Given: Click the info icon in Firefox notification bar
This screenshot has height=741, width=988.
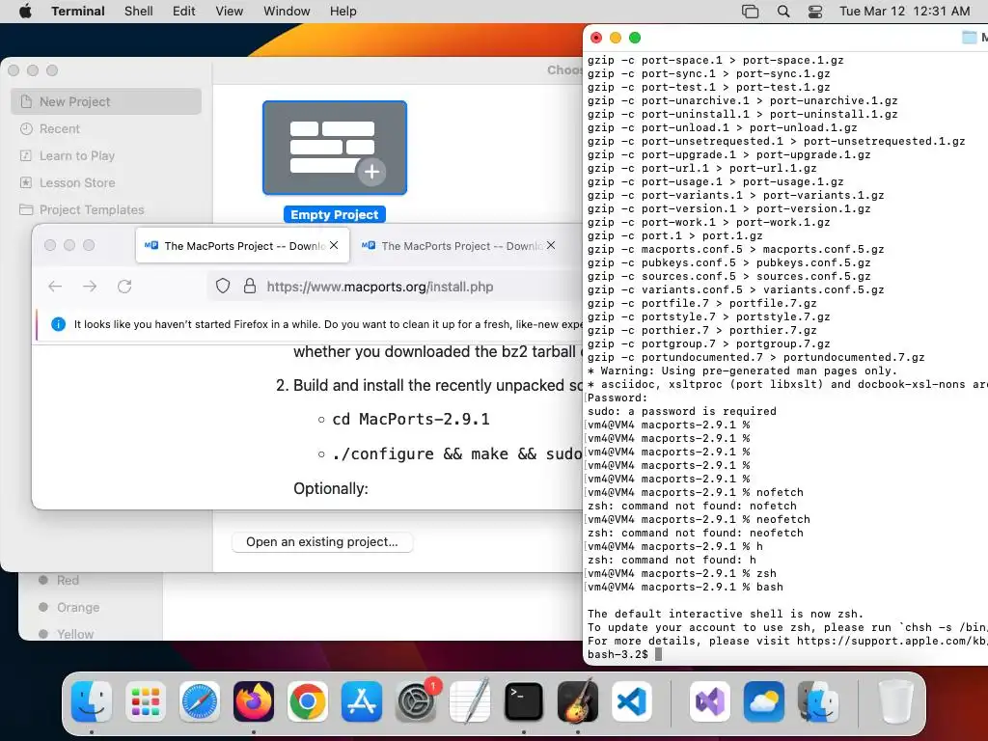Looking at the screenshot, I should point(58,324).
